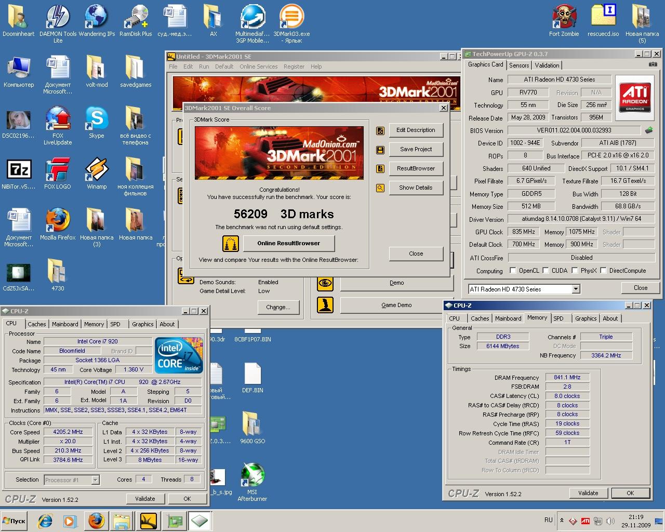Click GPU-Z BIOS save chip icon
The image size is (665, 532).
point(649,130)
